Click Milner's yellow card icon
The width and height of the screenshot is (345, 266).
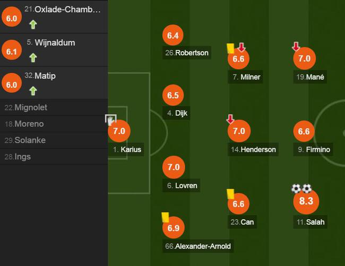coord(230,48)
